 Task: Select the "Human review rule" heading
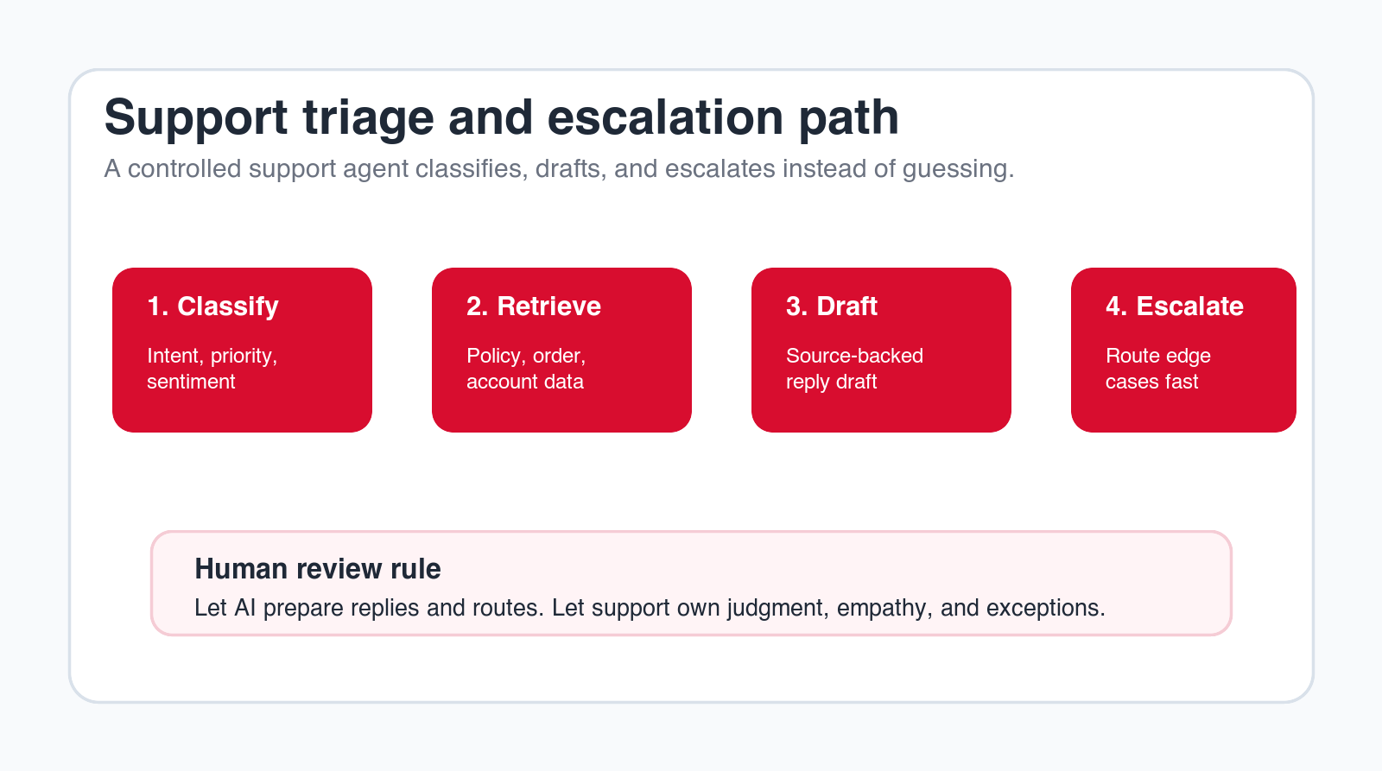pyautogui.click(x=318, y=569)
